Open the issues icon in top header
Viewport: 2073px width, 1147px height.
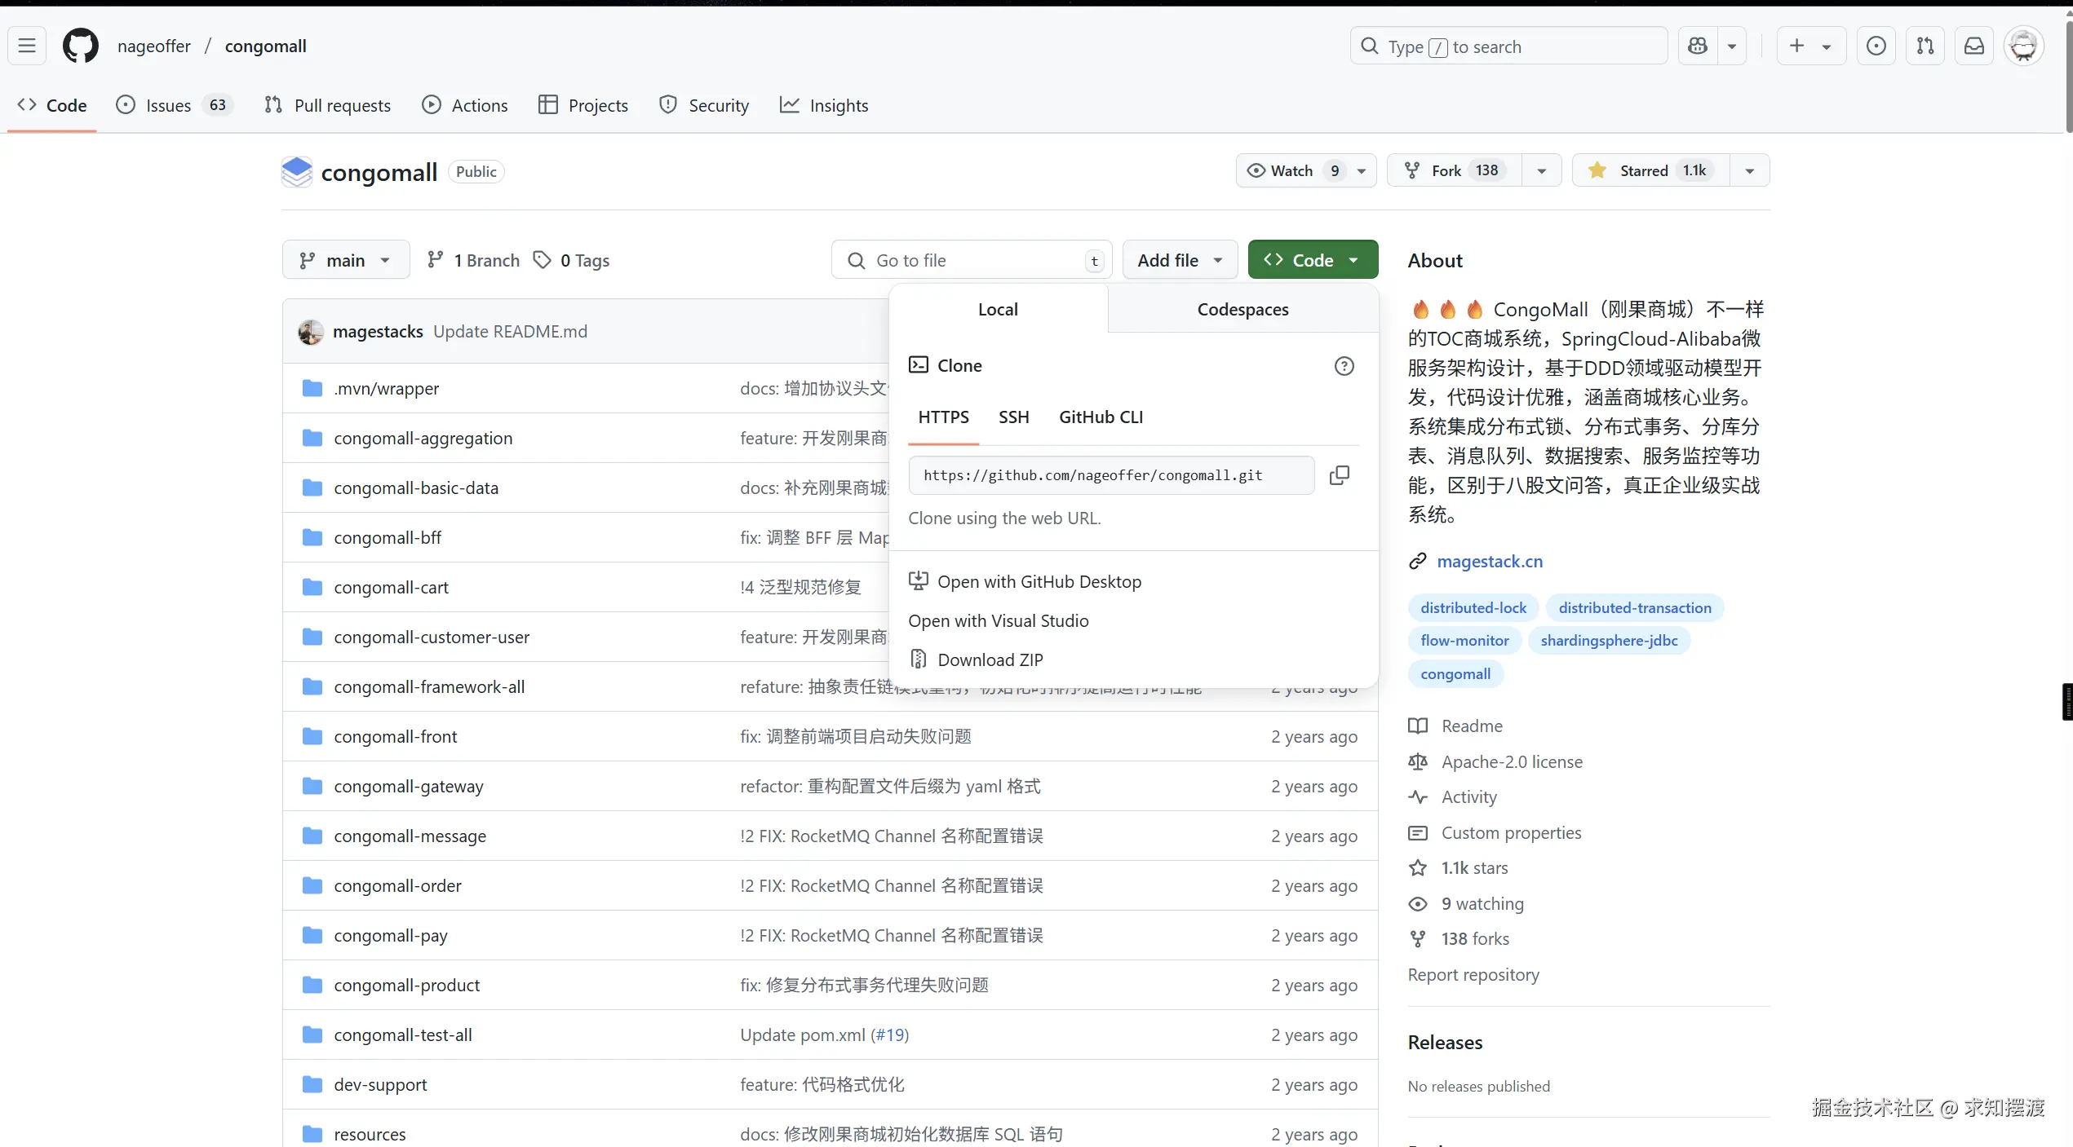(x=1876, y=46)
